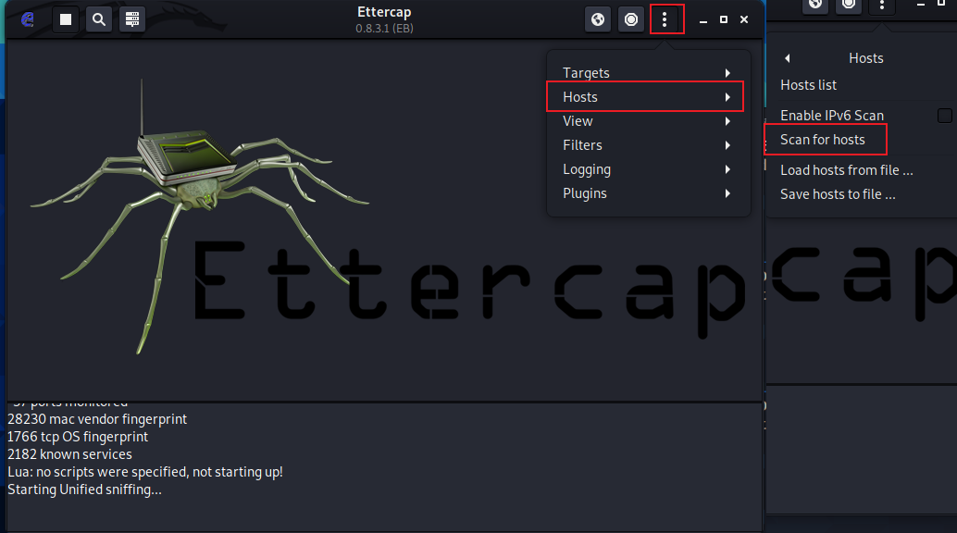Open the Plugins submenu

648,193
